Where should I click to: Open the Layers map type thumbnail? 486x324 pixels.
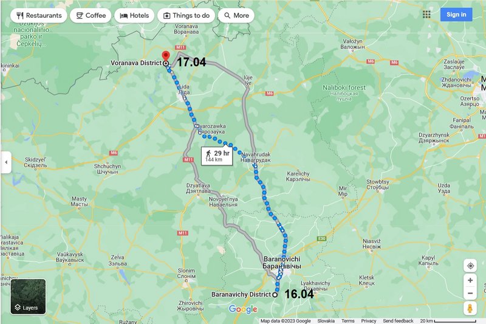tap(28, 297)
